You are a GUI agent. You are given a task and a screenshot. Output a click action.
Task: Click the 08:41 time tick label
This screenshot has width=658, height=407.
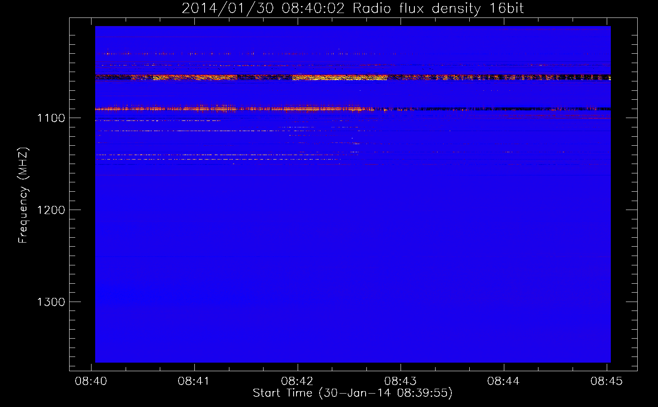[194, 381]
